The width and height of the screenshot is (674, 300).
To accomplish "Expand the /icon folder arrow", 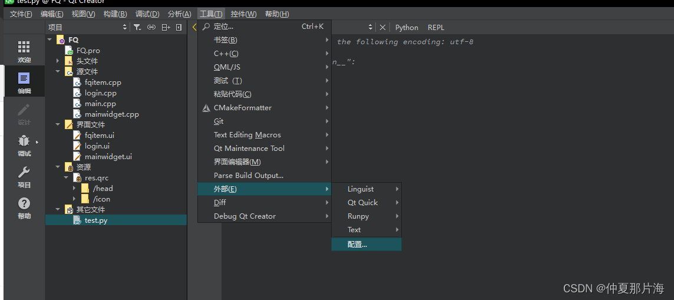I will 74,199.
